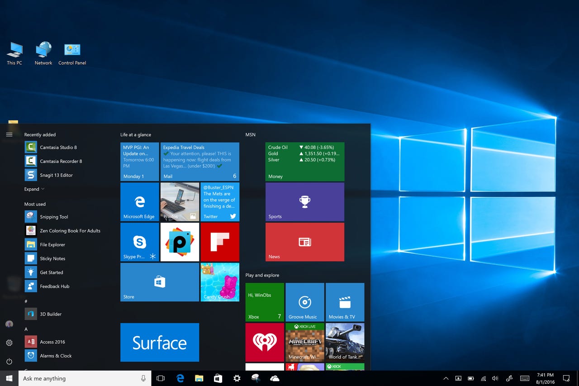The height and width of the screenshot is (386, 579).
Task: Click the letter A section header
Action: [x=26, y=329]
